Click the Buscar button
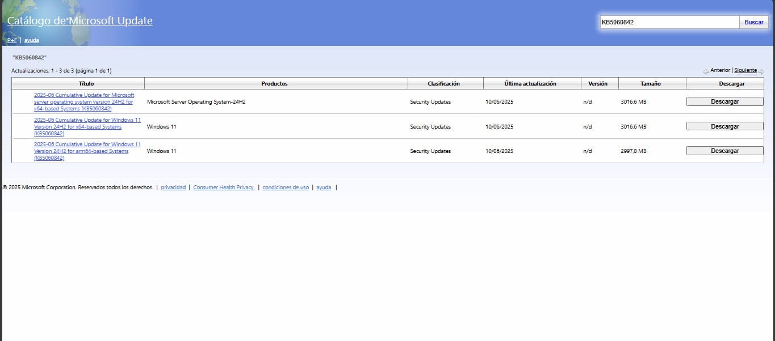Screen dimensions: 775x341 tap(753, 22)
